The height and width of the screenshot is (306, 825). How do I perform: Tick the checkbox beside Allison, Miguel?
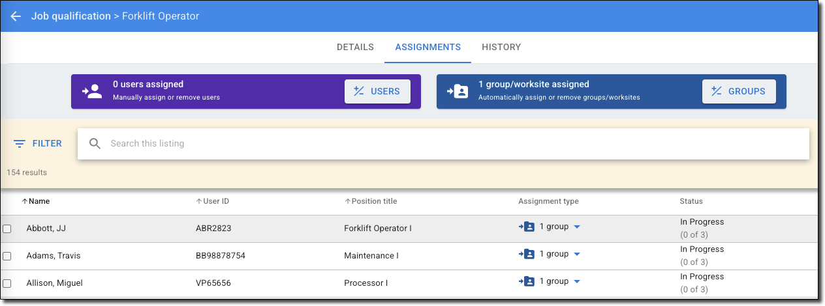coord(7,283)
